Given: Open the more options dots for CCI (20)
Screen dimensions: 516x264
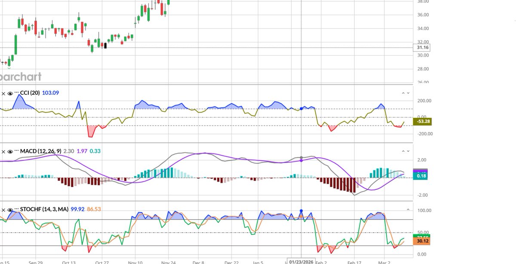Looking at the screenshot, I should point(17,93).
